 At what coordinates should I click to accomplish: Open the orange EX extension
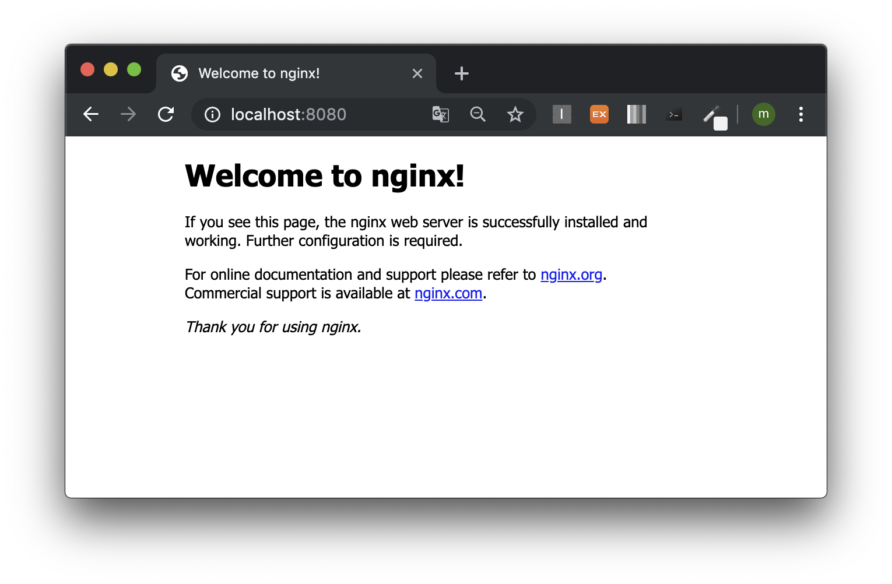coord(599,114)
